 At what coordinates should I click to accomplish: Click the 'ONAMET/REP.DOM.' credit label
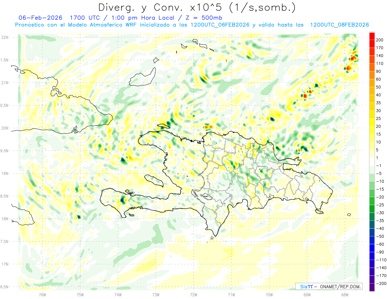point(341,286)
